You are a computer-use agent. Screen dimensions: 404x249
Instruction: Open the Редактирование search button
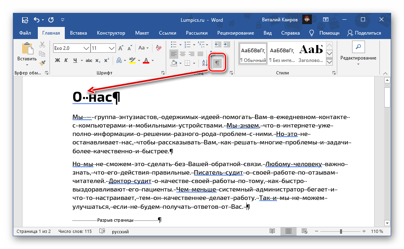click(x=358, y=47)
